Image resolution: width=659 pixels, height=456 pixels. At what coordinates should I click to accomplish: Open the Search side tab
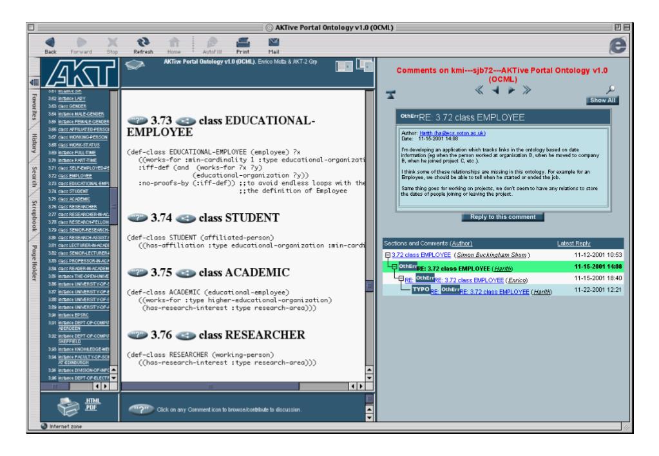coord(34,176)
